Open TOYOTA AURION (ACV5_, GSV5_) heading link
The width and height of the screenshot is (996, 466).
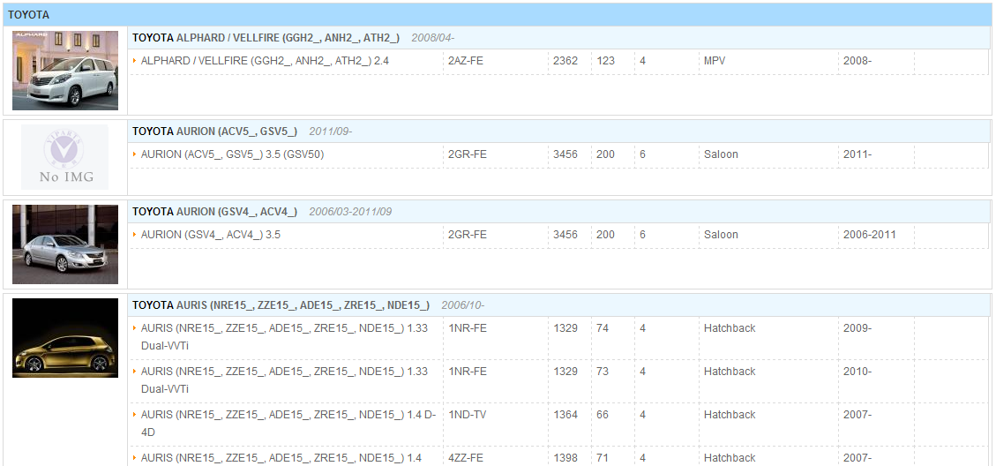pos(214,131)
